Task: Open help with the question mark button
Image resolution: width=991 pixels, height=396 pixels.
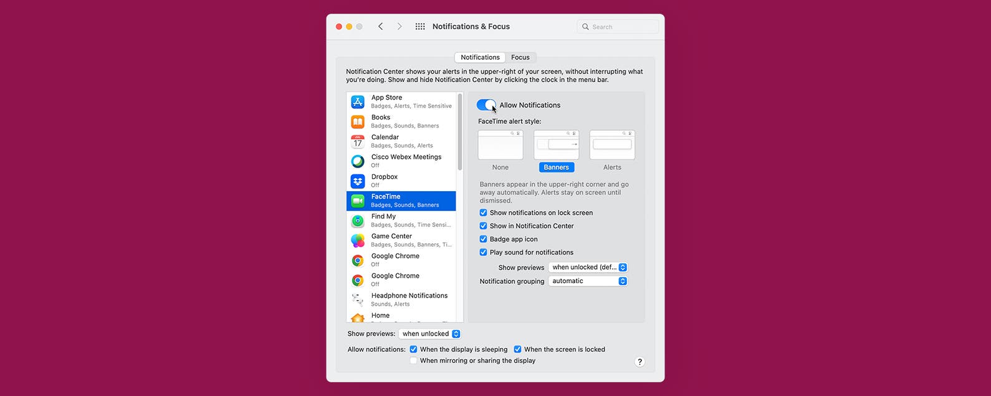Action: [x=639, y=362]
